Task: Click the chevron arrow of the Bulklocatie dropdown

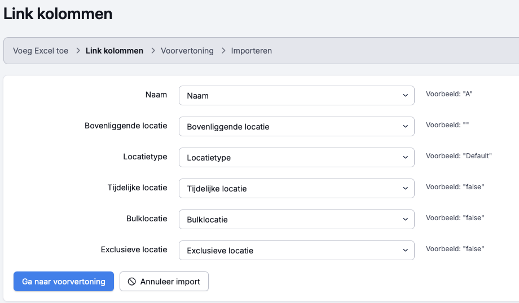Action: click(405, 220)
